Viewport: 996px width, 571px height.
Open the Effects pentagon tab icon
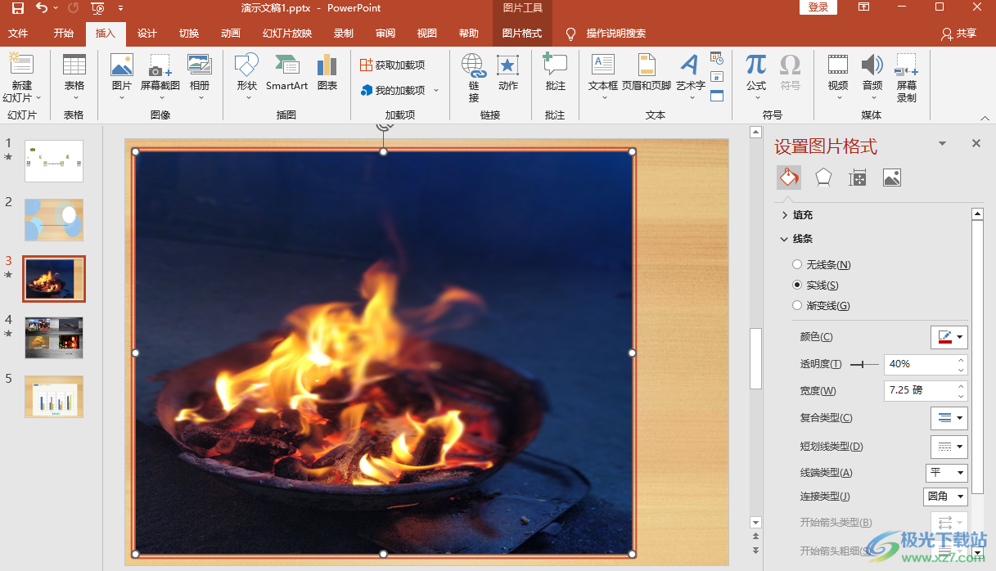823,178
